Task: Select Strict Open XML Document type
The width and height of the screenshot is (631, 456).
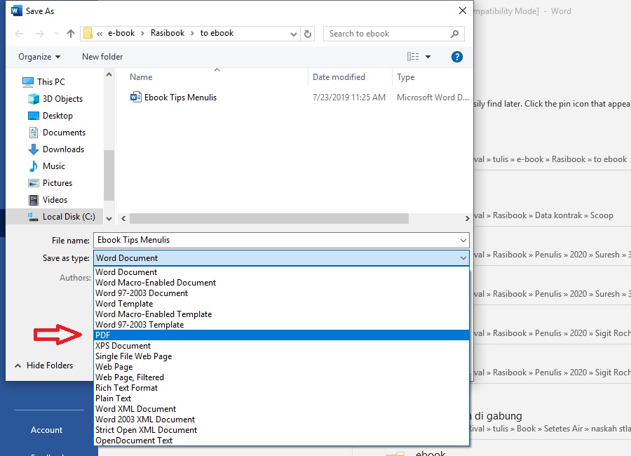Action: tap(282, 430)
